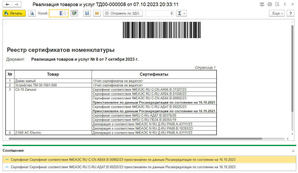
Task: Click the title bar save icon
Action: tap(262, 4)
